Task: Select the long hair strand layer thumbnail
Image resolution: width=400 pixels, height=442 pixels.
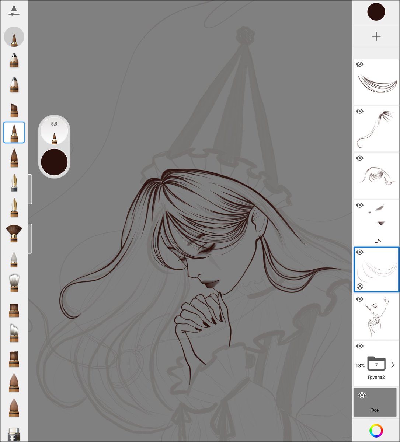Action: (376, 129)
